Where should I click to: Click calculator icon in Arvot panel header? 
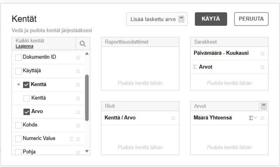[x=263, y=106]
